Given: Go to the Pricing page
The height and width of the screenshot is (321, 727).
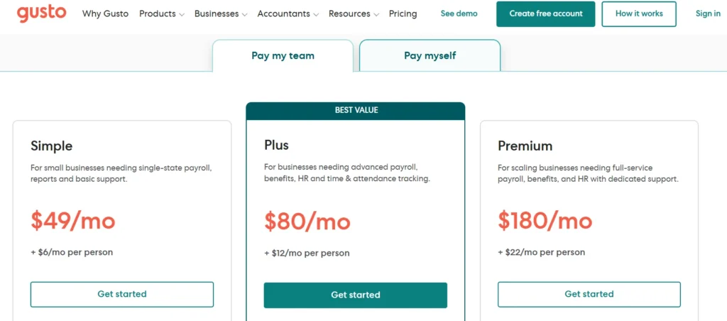Looking at the screenshot, I should (x=403, y=13).
